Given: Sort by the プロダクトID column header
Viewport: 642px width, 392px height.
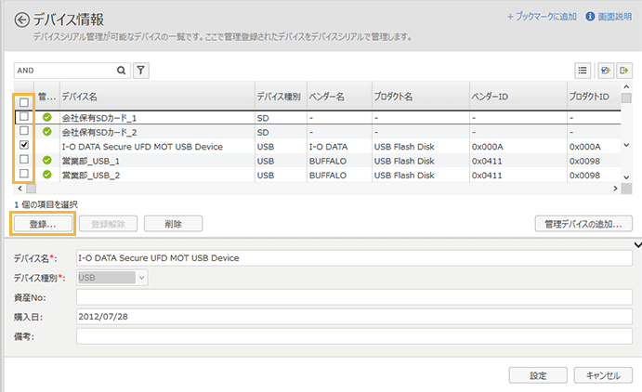Looking at the screenshot, I should tap(594, 97).
